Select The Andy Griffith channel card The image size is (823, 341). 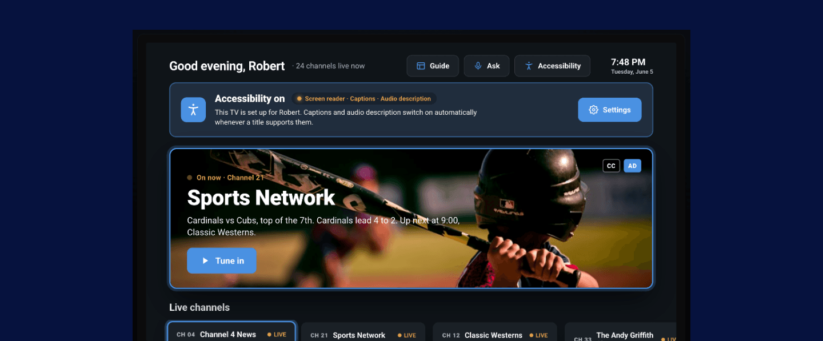click(620, 332)
